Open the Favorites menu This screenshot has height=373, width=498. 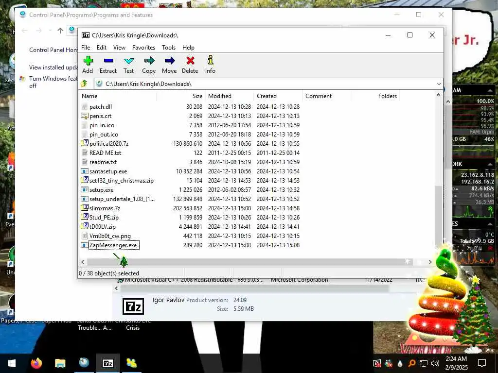(x=143, y=47)
